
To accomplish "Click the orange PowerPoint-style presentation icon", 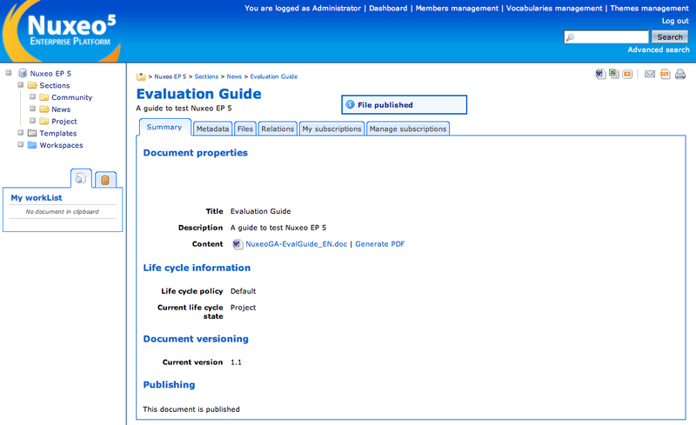I will tap(627, 74).
